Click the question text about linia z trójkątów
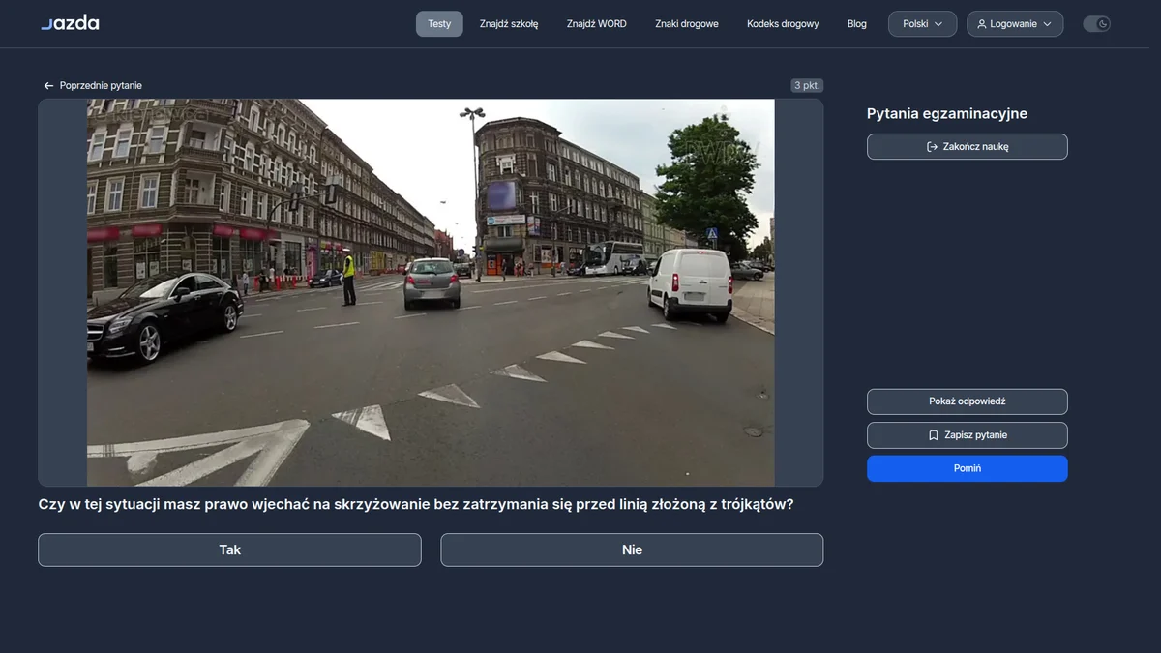 pyautogui.click(x=416, y=504)
